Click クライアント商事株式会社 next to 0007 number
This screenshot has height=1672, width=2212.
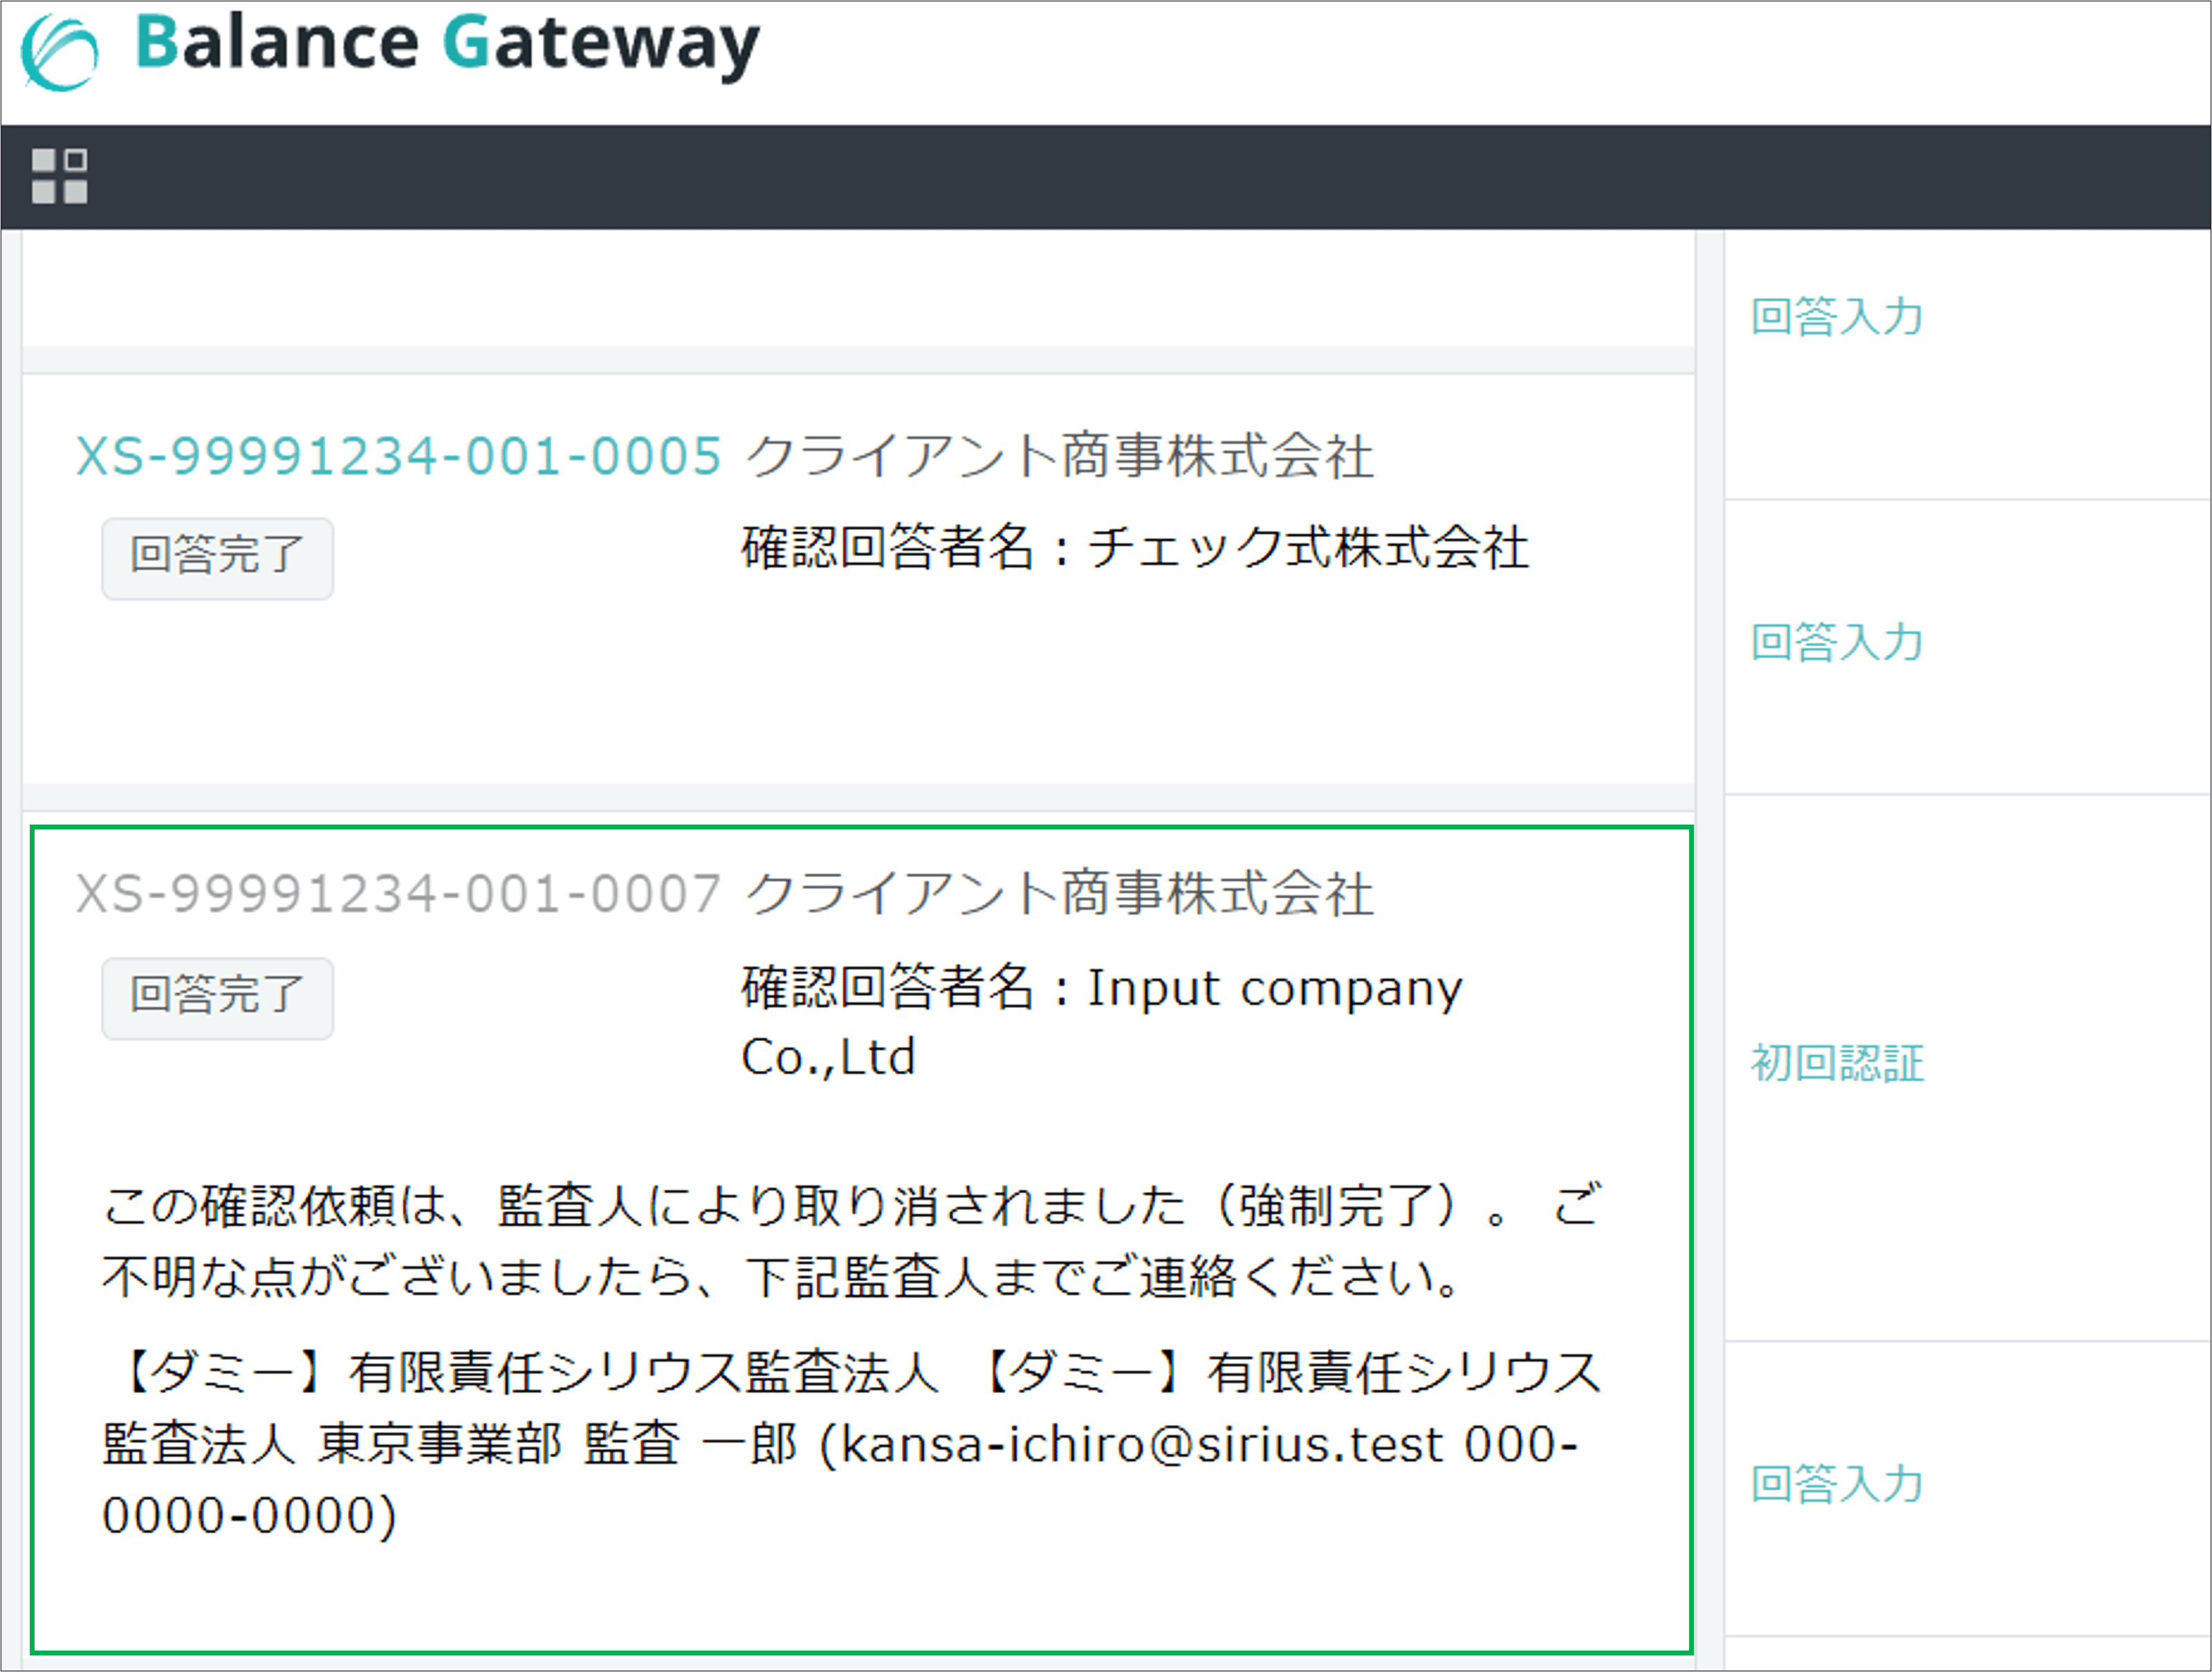click(1060, 893)
